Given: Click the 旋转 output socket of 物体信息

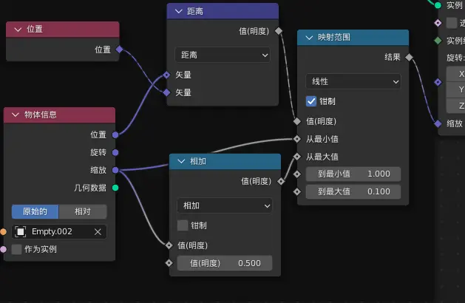Looking at the screenshot, I should tap(115, 152).
